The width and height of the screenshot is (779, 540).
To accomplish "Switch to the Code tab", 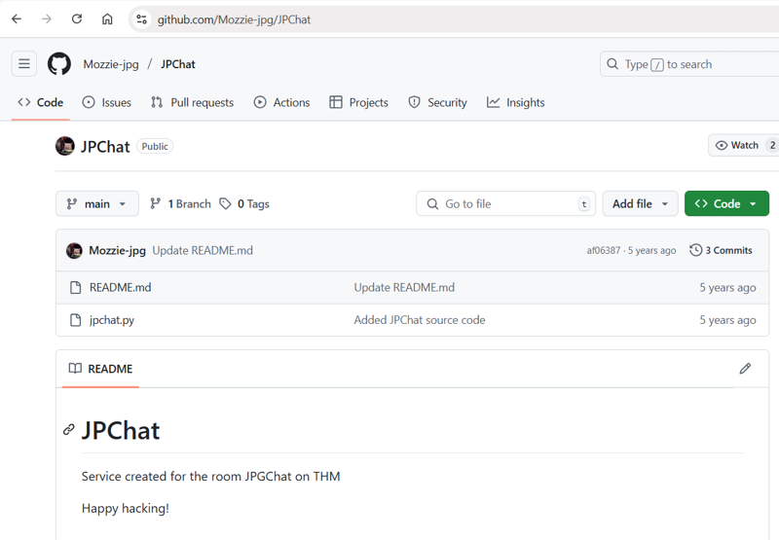I will (41, 103).
